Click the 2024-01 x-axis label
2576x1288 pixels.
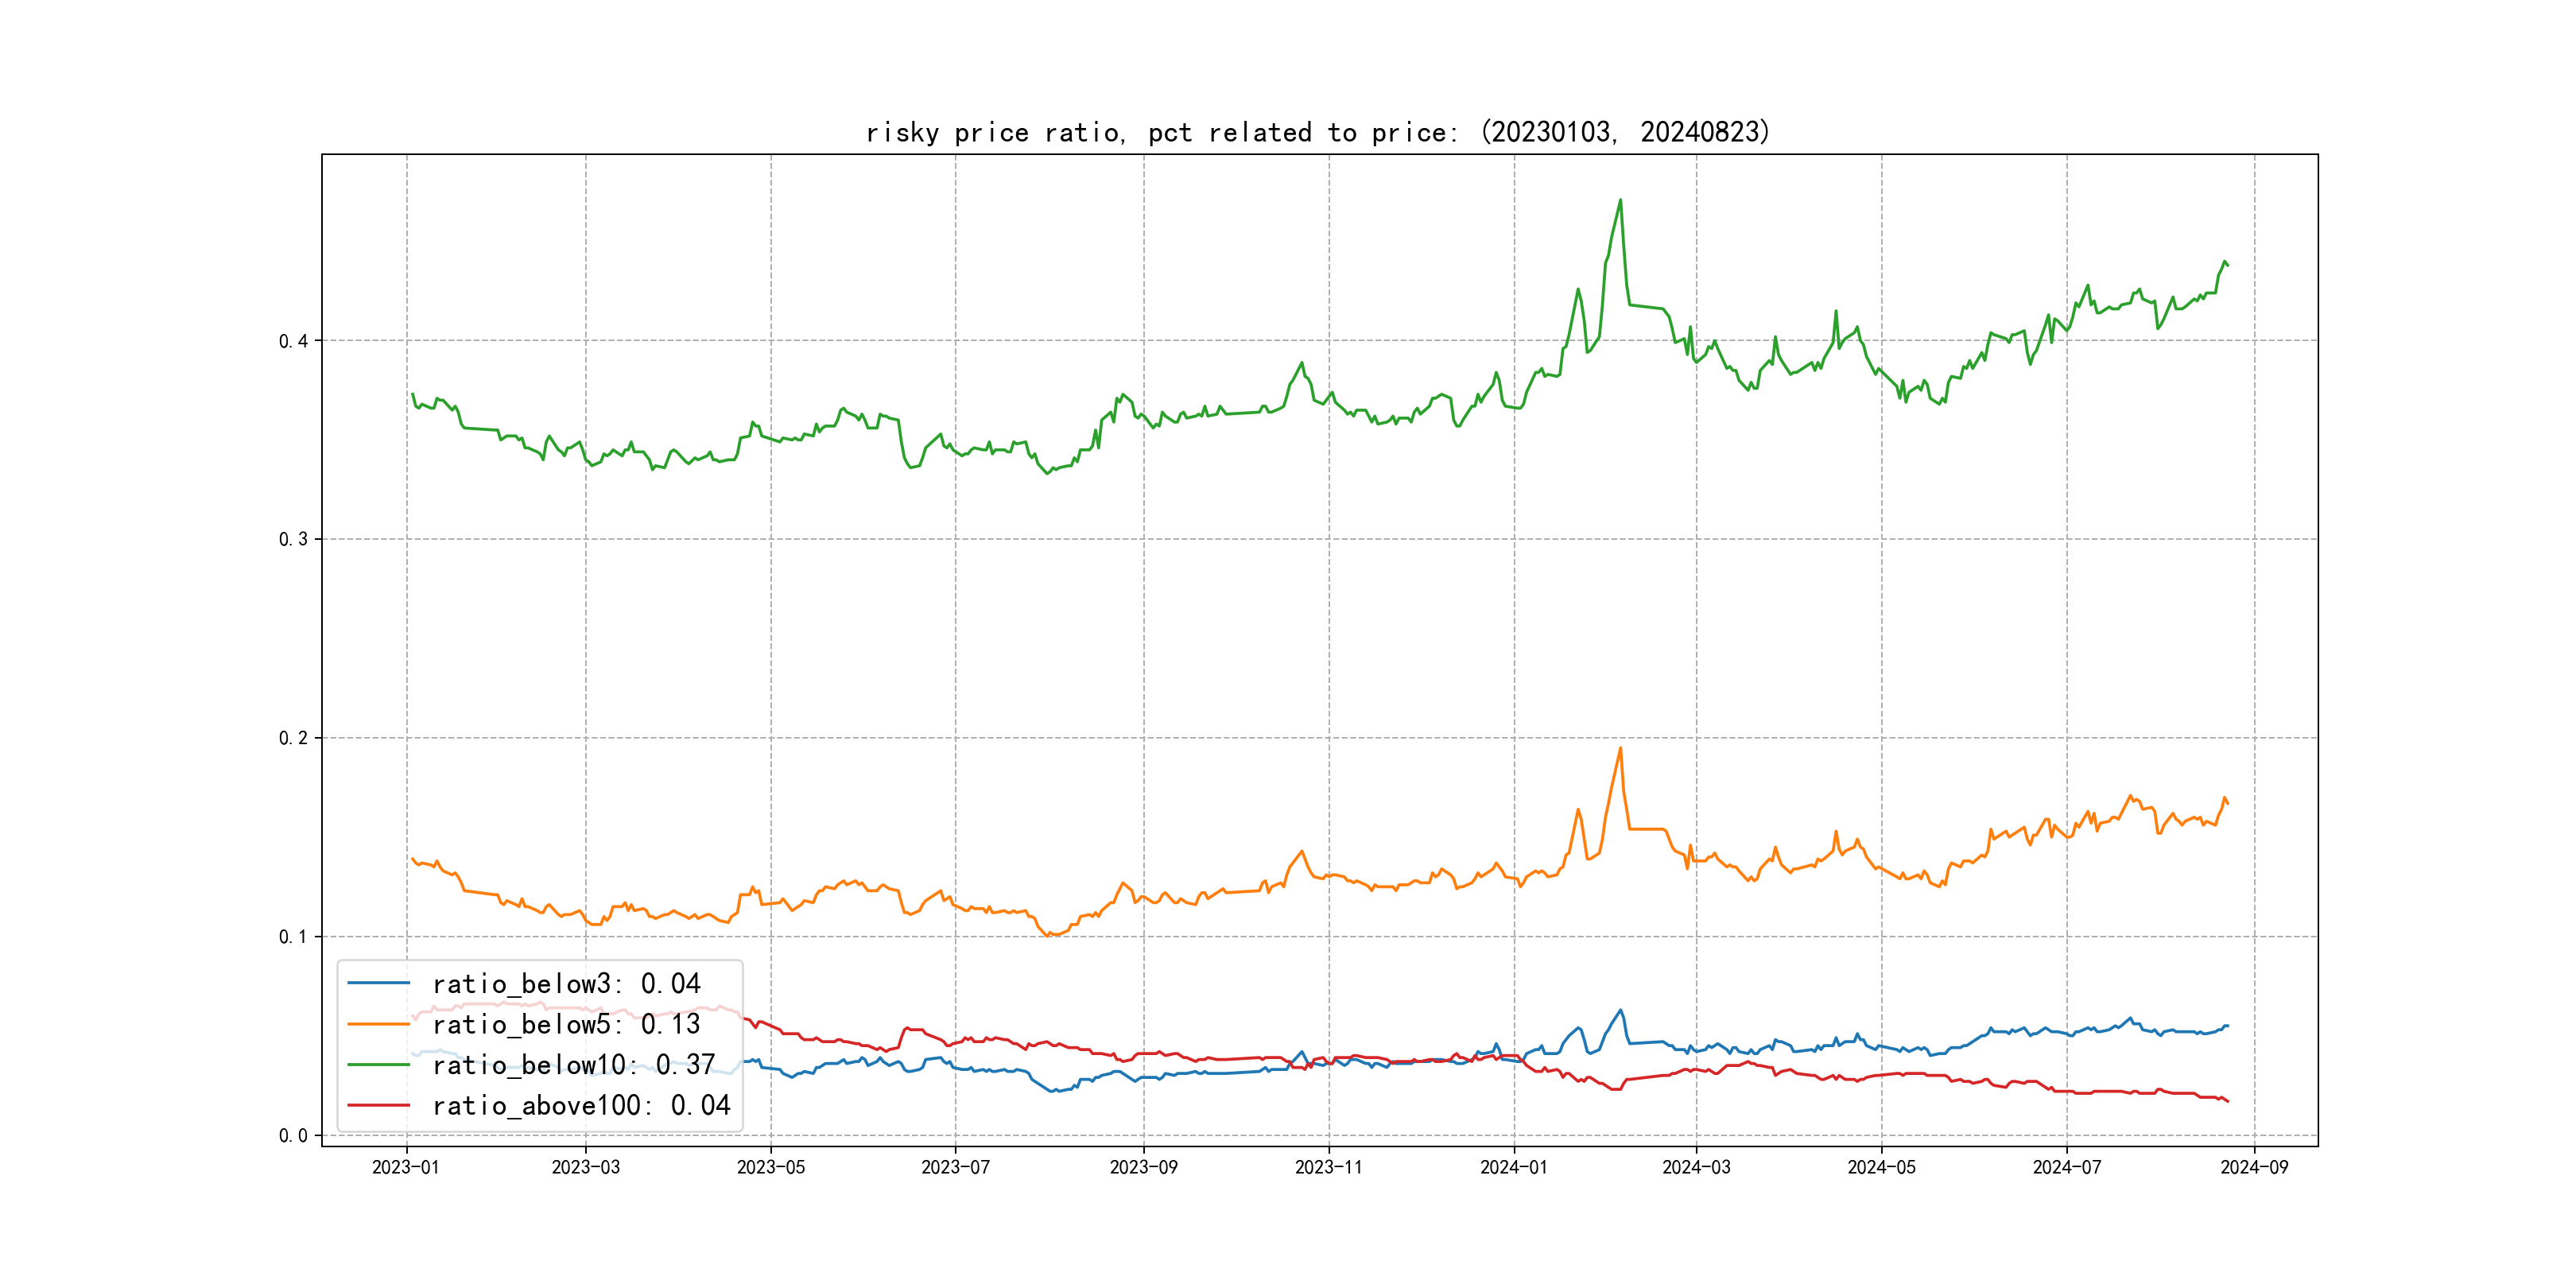[x=1513, y=1168]
